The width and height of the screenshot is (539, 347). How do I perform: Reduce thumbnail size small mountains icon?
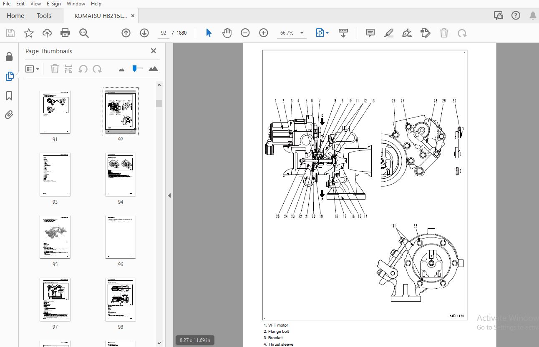[122, 70]
